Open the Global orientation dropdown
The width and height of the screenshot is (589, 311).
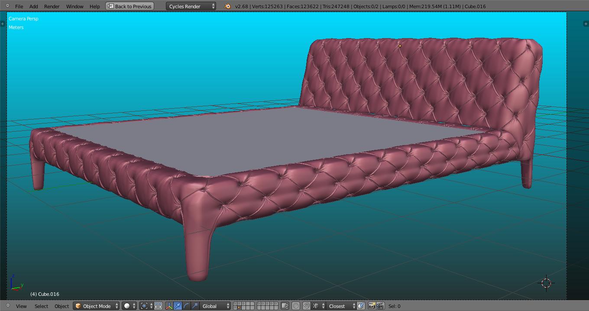[215, 306]
